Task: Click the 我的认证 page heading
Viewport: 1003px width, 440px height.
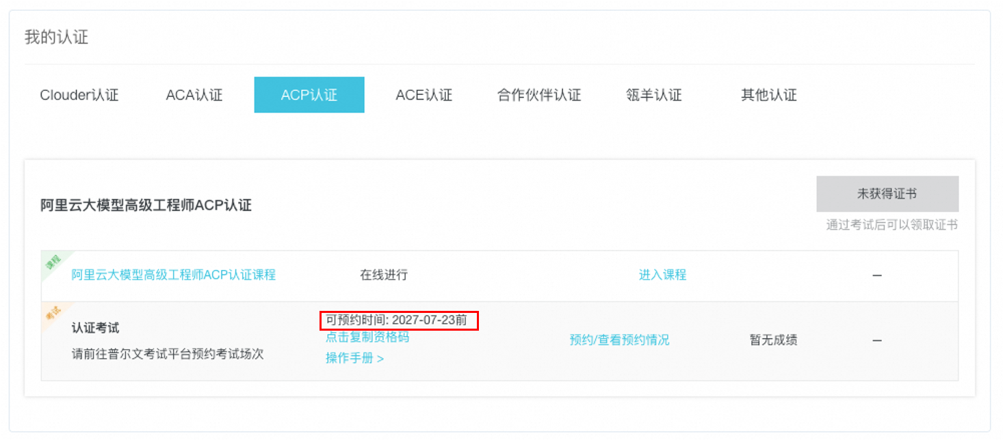Action: (56, 37)
